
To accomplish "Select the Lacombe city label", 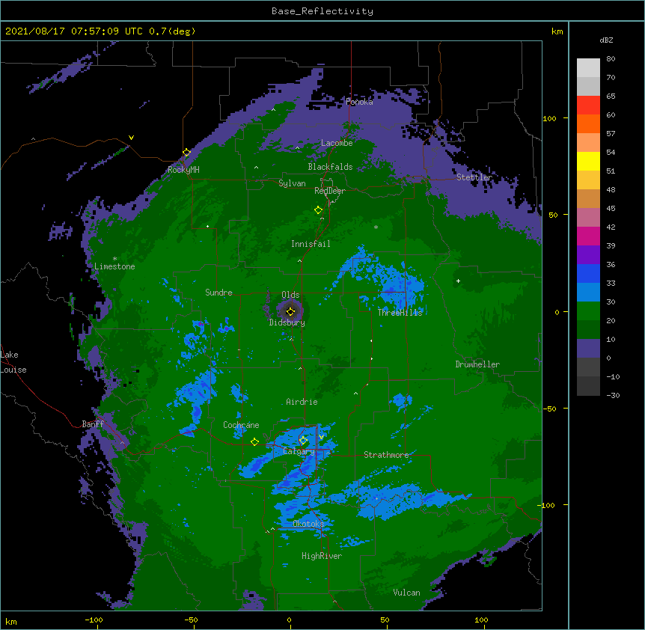I will click(337, 143).
